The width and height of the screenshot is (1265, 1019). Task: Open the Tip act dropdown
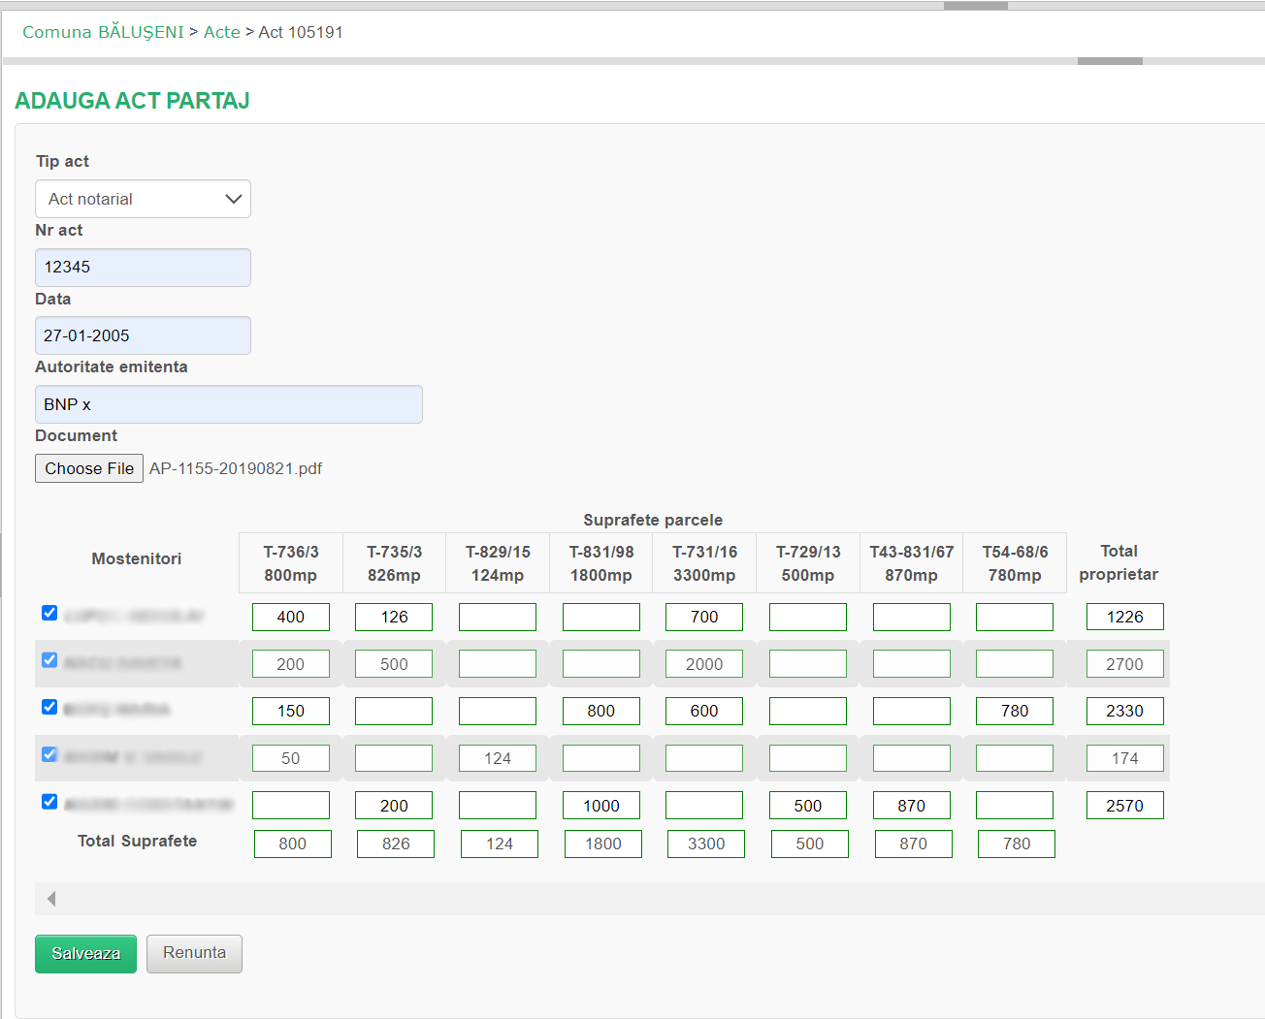143,199
